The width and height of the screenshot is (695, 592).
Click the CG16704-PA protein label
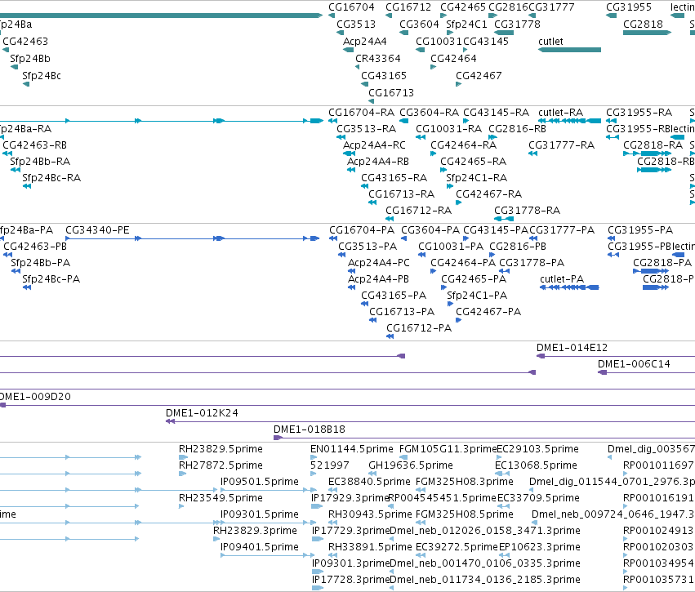click(362, 230)
